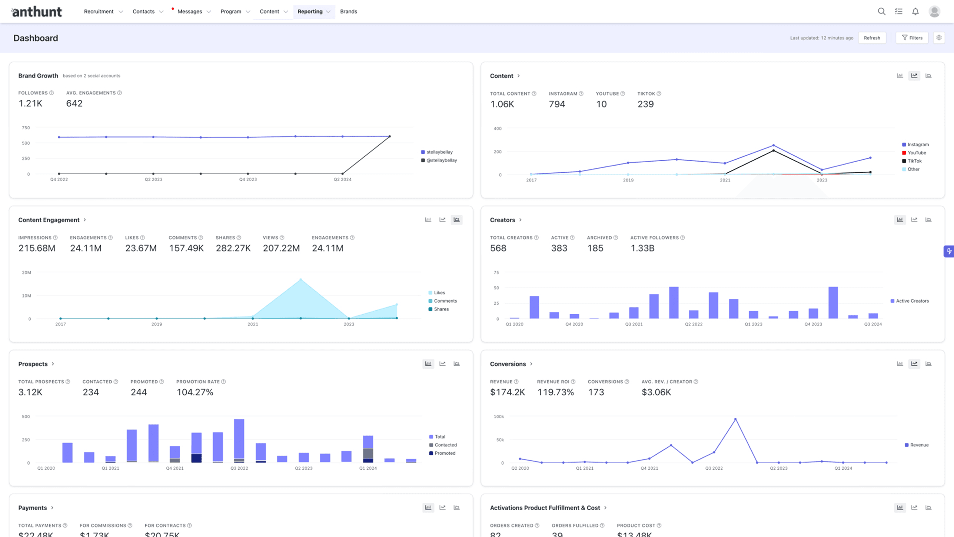This screenshot has height=537, width=954.
Task: Toggle YouTube legend swatch in Content chart
Action: (904, 153)
